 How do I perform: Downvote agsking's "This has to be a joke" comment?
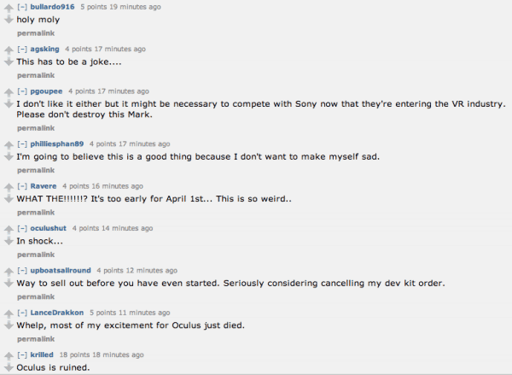[x=8, y=62]
